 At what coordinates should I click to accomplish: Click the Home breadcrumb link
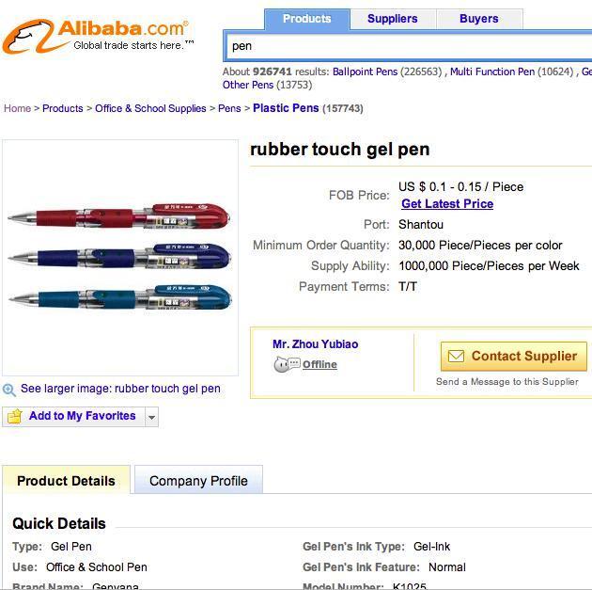(17, 108)
